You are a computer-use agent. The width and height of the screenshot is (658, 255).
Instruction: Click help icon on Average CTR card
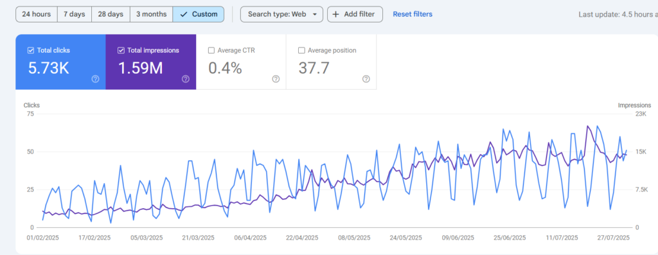(x=276, y=79)
